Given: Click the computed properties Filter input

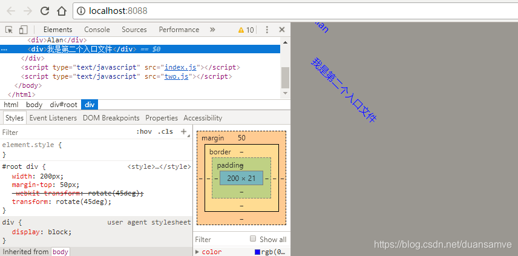Looking at the screenshot, I should [220, 240].
